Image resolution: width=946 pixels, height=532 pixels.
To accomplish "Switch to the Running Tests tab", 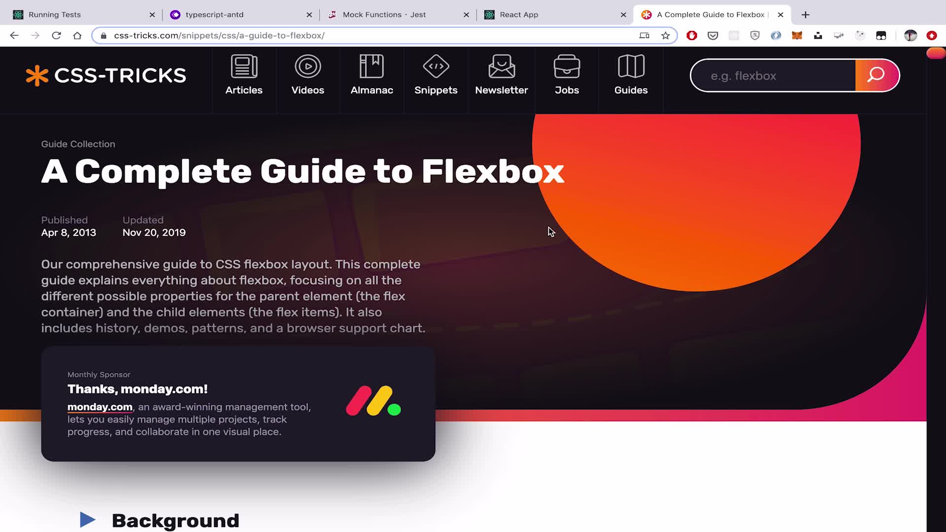I will point(54,15).
